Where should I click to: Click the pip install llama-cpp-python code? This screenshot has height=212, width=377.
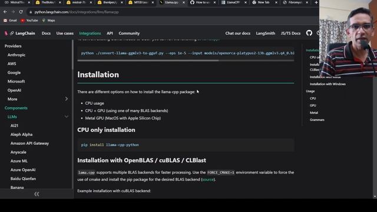click(110, 145)
